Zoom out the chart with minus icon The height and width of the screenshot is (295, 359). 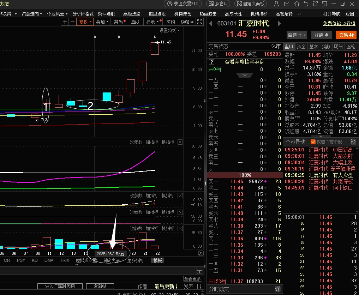(73, 22)
